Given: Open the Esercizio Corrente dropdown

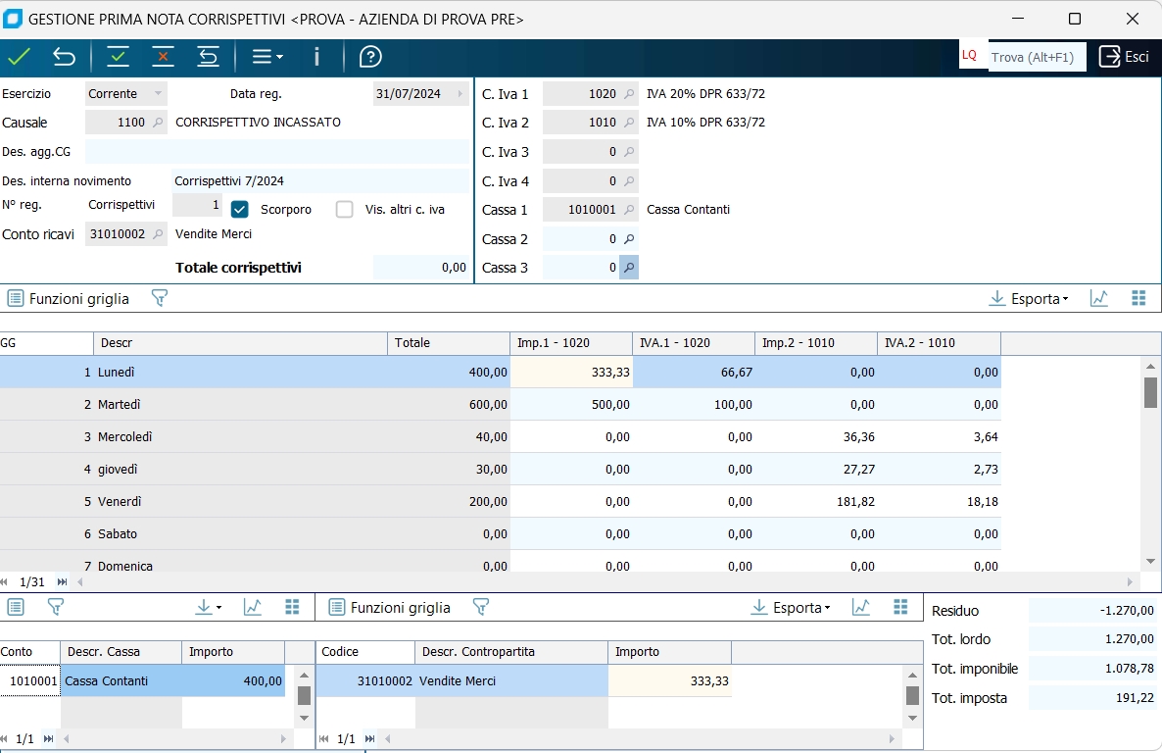Looking at the screenshot, I should click(x=157, y=94).
